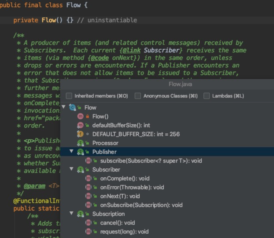Click the Flow.java popup title
The width and height of the screenshot is (274, 238).
click(180, 84)
